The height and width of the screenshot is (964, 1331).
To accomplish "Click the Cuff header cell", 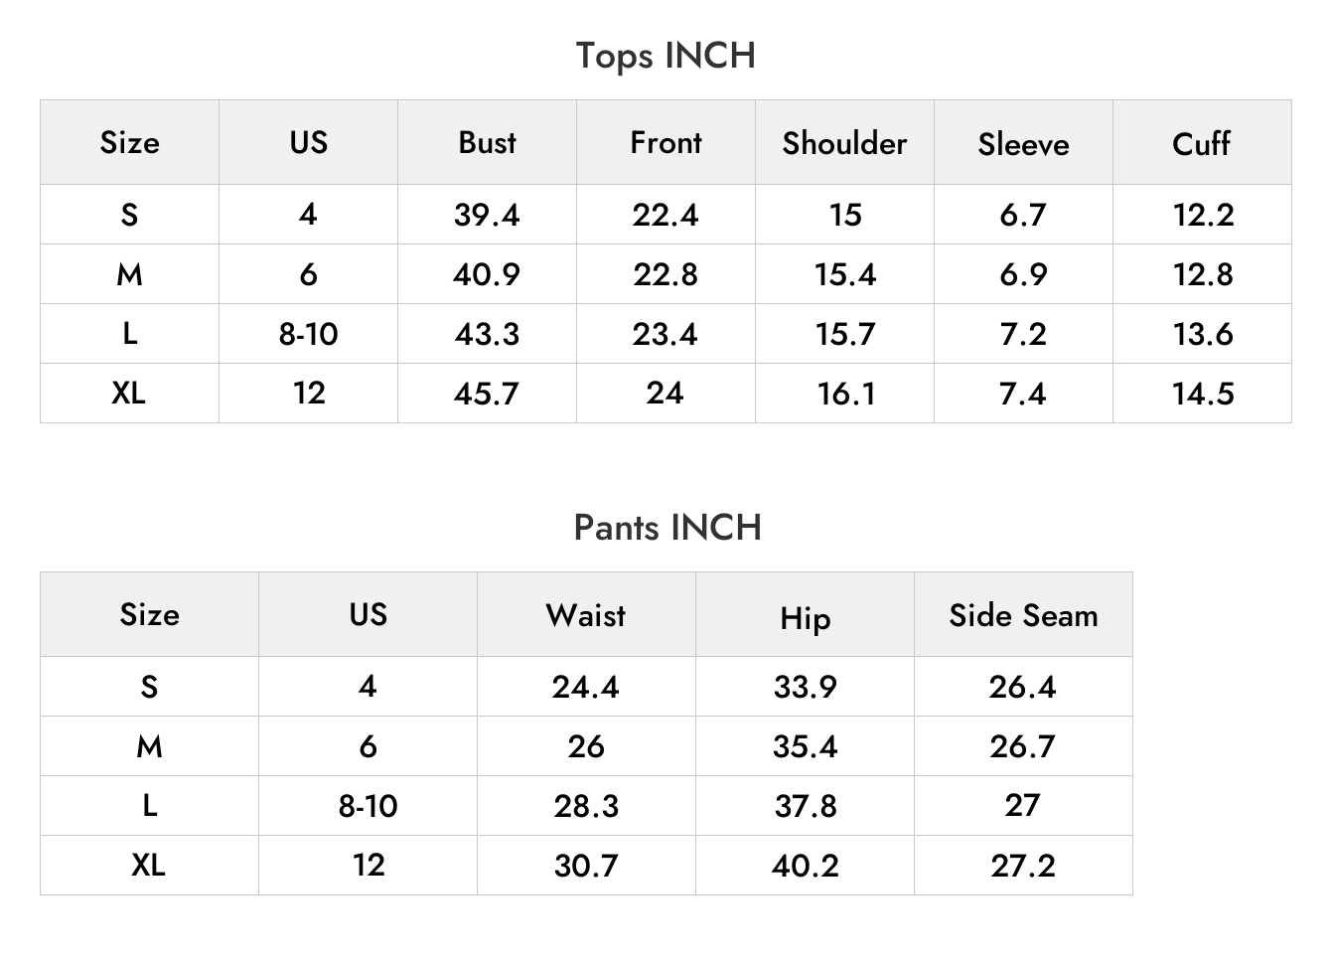I will tap(1202, 142).
